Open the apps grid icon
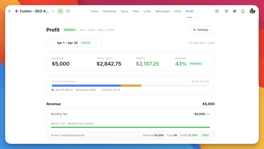 click(x=217, y=11)
